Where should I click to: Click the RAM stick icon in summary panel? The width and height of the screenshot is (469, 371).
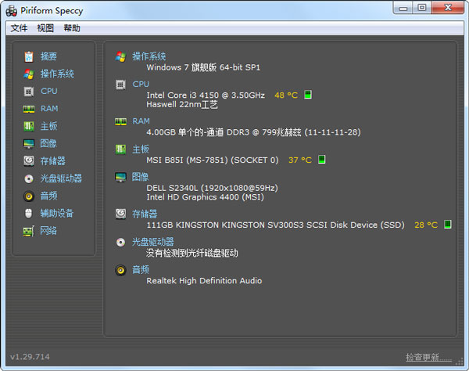pyautogui.click(x=120, y=121)
